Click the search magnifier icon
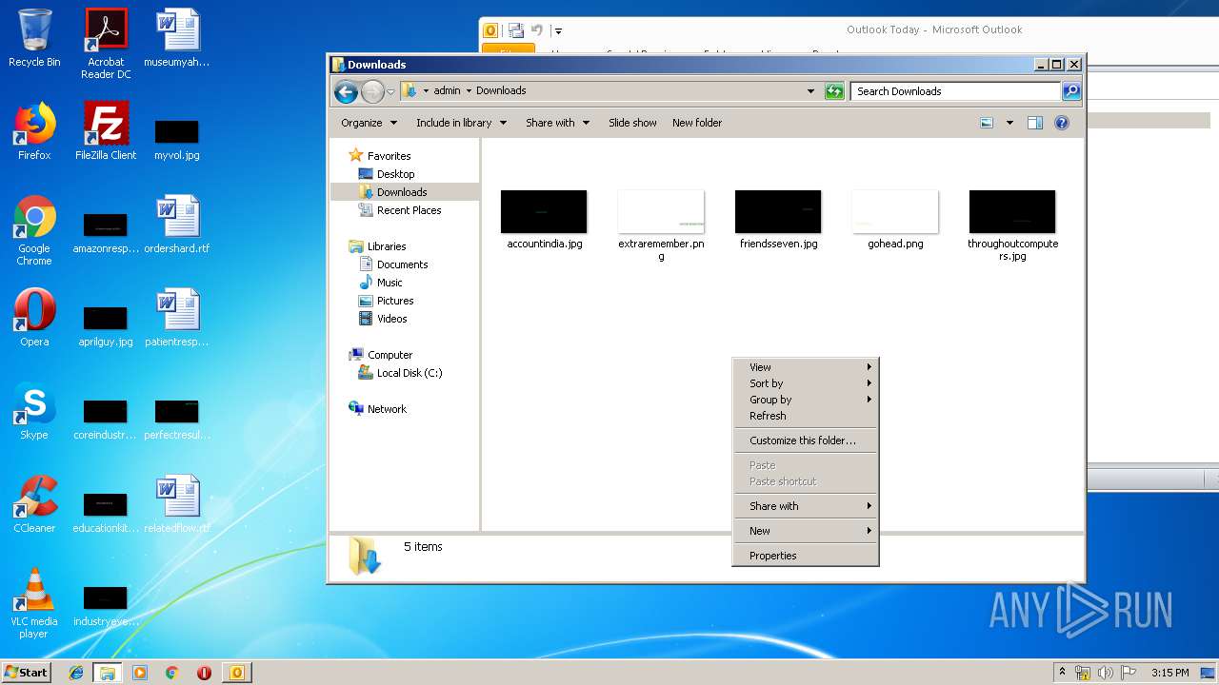 1071,91
